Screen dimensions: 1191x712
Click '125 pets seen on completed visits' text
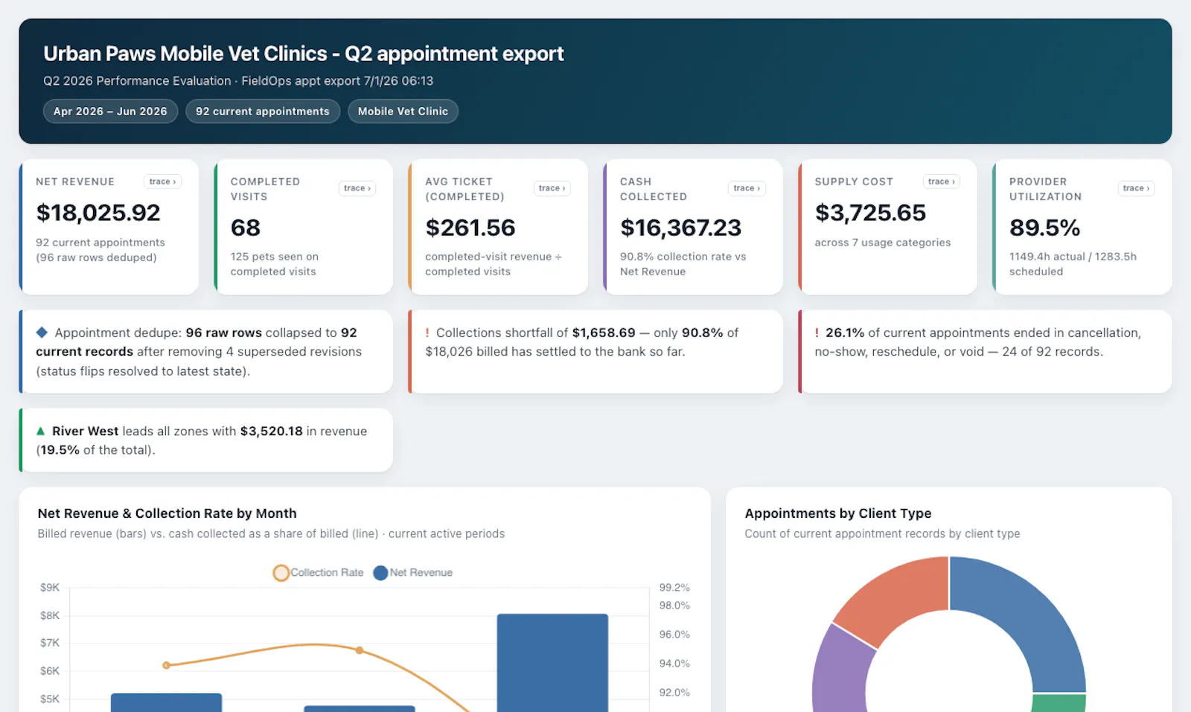[275, 264]
